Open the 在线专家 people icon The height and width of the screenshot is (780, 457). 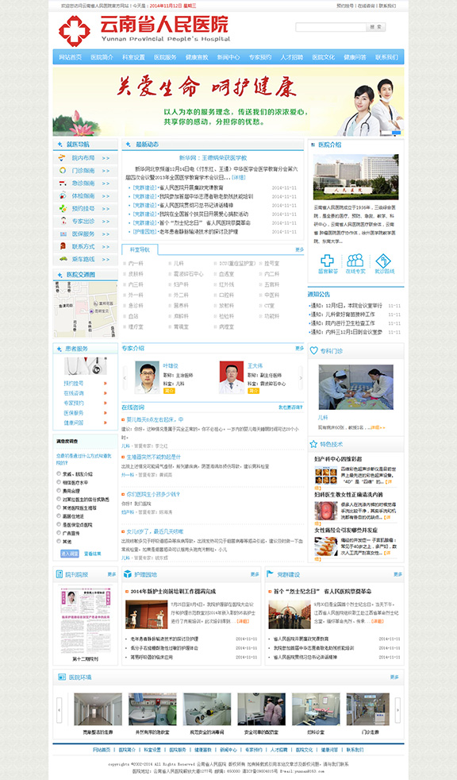[355, 261]
